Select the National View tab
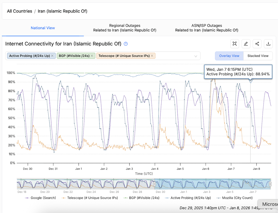The height and width of the screenshot is (213, 278). 43,28
